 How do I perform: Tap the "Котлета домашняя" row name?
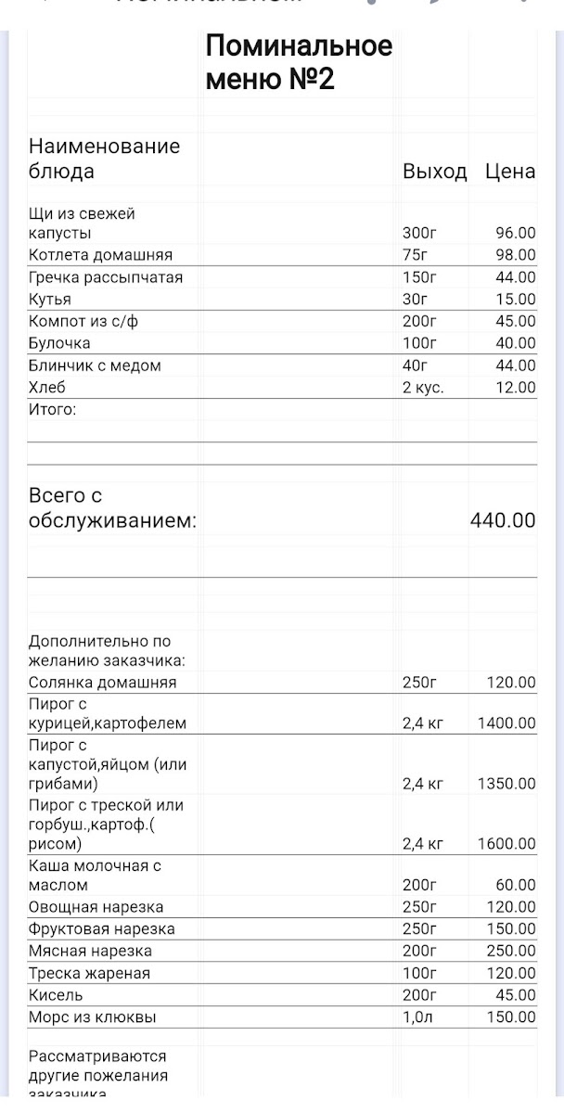(100, 255)
